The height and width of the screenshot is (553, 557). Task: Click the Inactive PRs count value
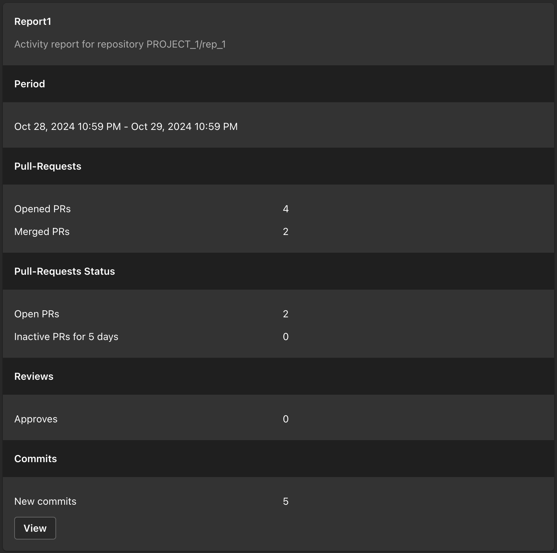click(286, 337)
